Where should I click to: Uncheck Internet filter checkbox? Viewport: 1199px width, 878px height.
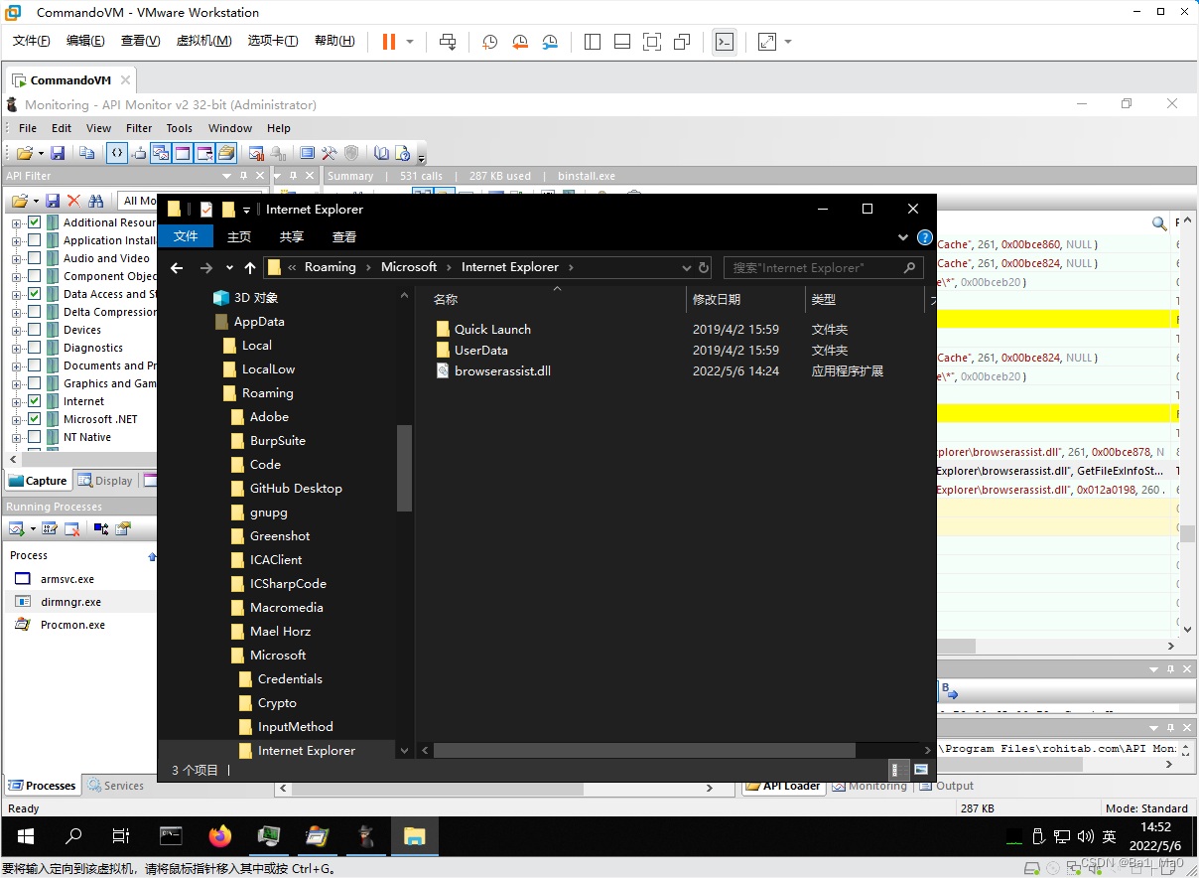point(35,401)
